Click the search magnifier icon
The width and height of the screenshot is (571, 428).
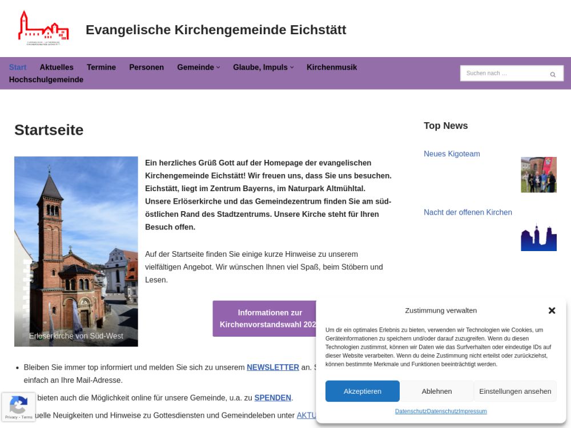pyautogui.click(x=552, y=74)
